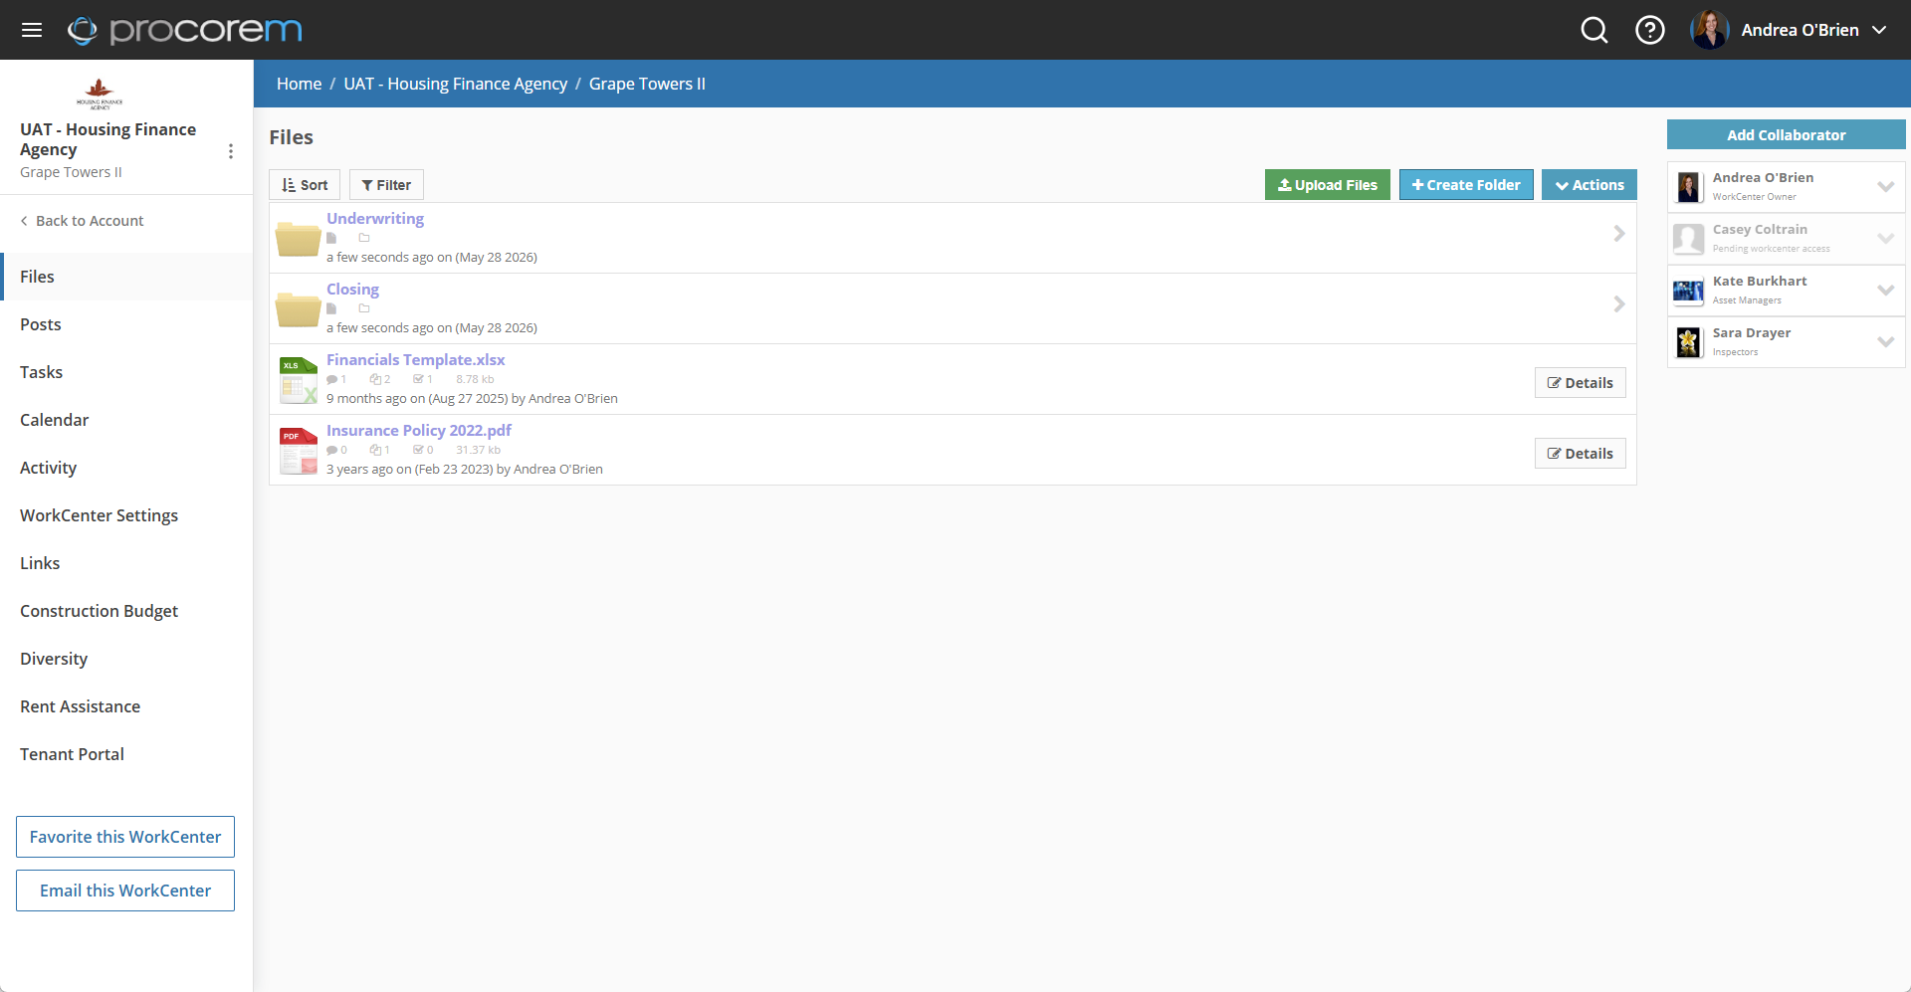
Task: Click the file count icon under Underwriting
Action: point(331,238)
